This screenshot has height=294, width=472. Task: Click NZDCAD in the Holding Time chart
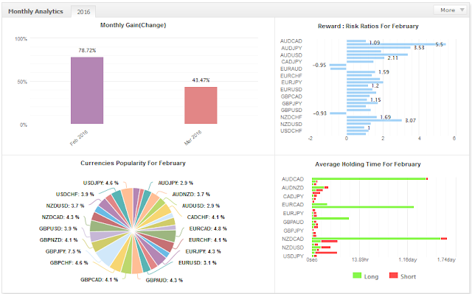[293, 239]
